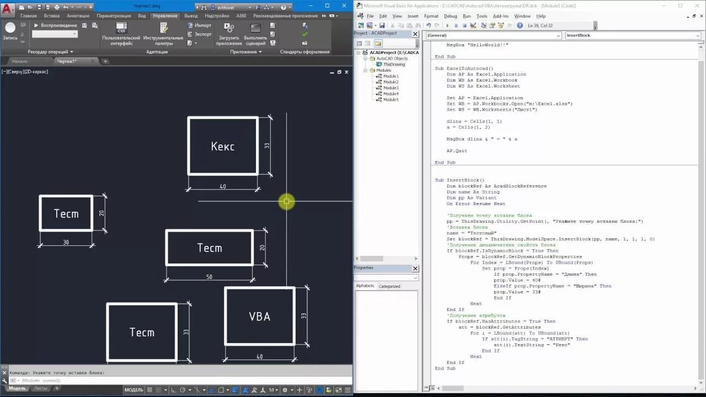
Task: Open VBA File menu
Action: (x=370, y=16)
